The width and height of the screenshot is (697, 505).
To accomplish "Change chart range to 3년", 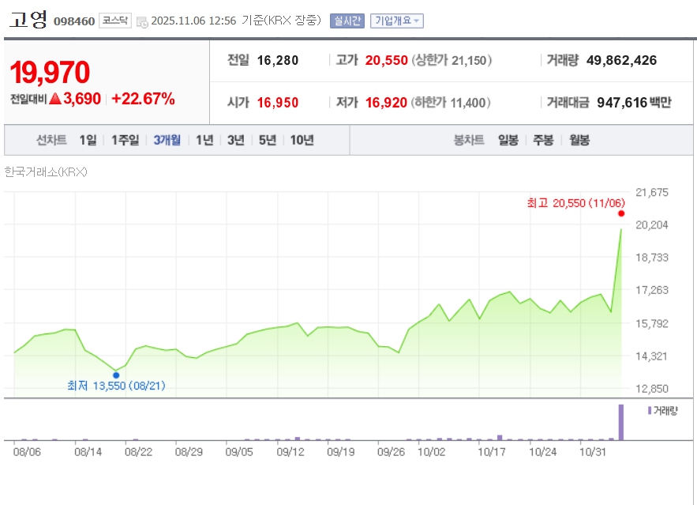I will coord(235,140).
